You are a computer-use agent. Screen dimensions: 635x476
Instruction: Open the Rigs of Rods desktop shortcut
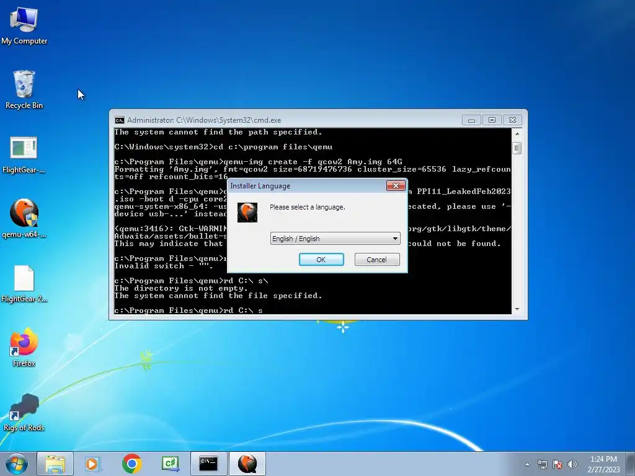click(24, 412)
